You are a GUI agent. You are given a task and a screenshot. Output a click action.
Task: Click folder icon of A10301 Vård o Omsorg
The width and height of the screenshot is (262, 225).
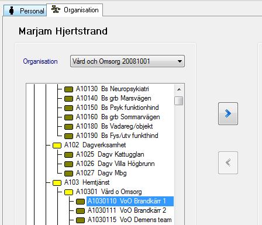(x=68, y=192)
